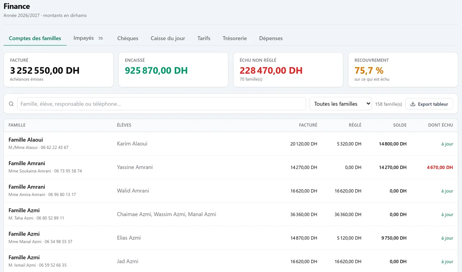Click the "228 470,00 DH" overdue total

271,71
